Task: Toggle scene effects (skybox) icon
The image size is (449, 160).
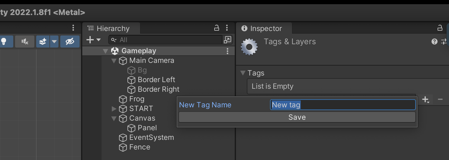Action: tap(43, 42)
